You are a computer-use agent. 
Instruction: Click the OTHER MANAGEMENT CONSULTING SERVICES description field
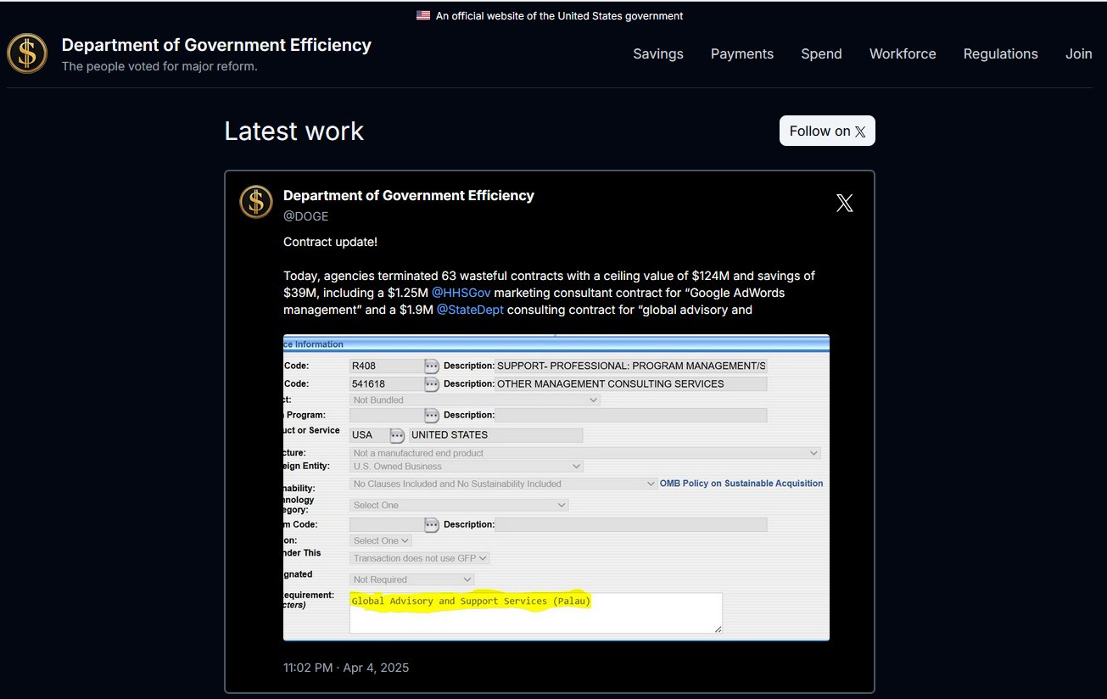tap(630, 383)
